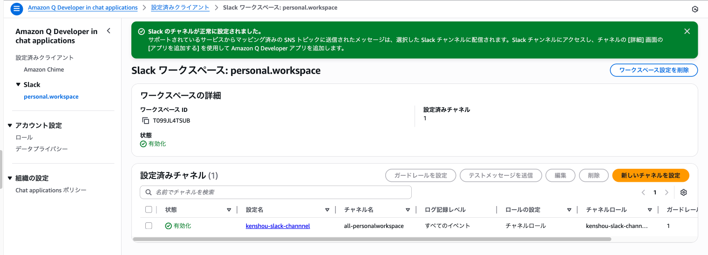
Task: Collapse the left navigation panel
Action: coord(109,31)
